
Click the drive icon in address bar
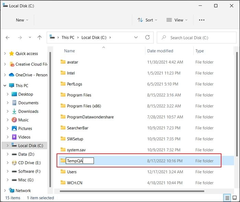click(52, 37)
